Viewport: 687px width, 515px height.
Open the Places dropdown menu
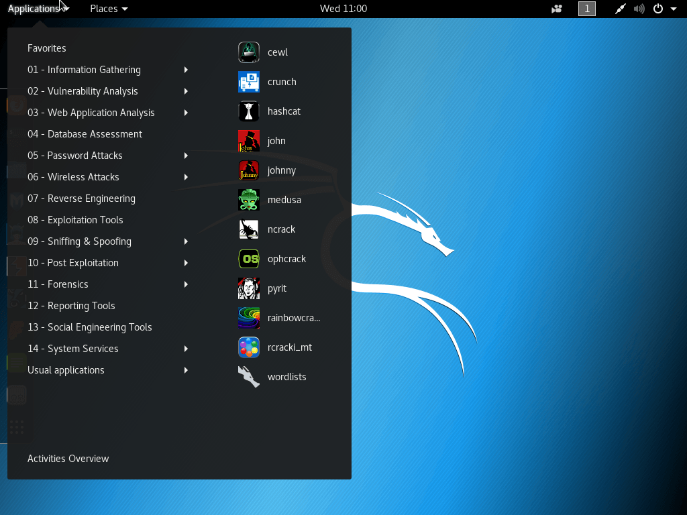pyautogui.click(x=109, y=9)
